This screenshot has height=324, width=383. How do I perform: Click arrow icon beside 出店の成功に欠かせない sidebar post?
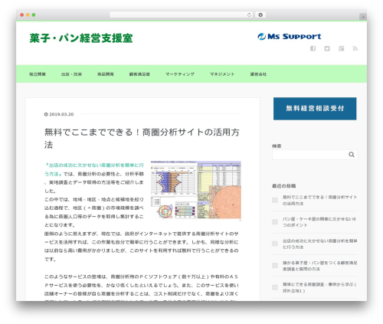pyautogui.click(x=275, y=244)
